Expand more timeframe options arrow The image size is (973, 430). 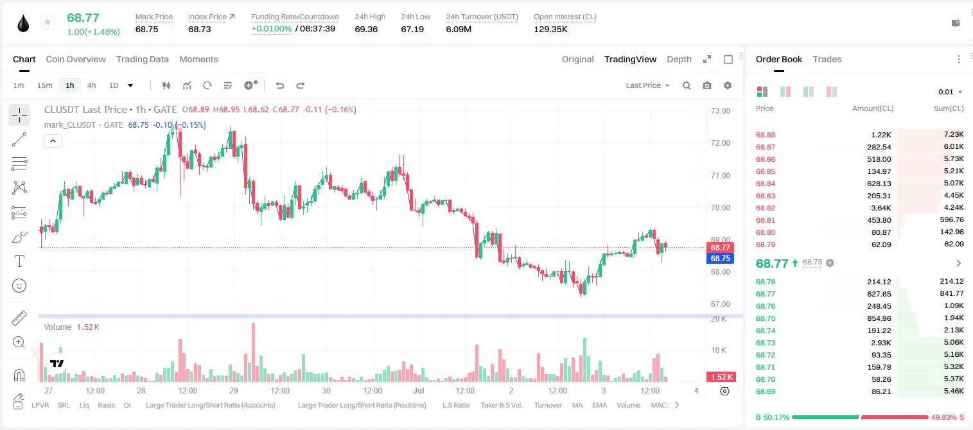click(x=130, y=85)
